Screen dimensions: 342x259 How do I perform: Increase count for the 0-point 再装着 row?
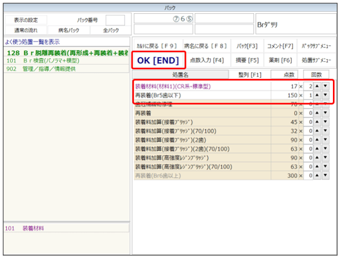click(x=316, y=113)
